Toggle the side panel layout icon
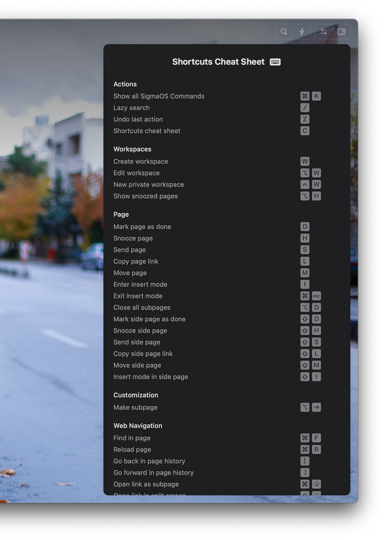Viewport: 386px width, 540px height. coord(341,32)
